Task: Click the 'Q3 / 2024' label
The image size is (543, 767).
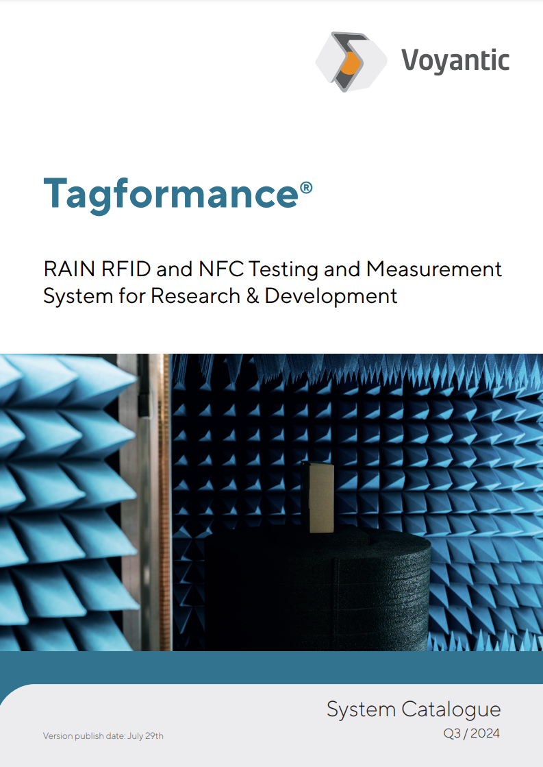Action: [471, 733]
